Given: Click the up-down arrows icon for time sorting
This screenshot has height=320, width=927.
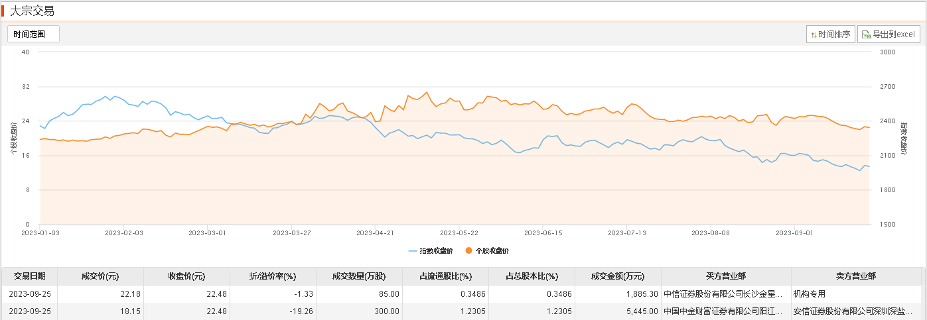Looking at the screenshot, I should pyautogui.click(x=813, y=34).
